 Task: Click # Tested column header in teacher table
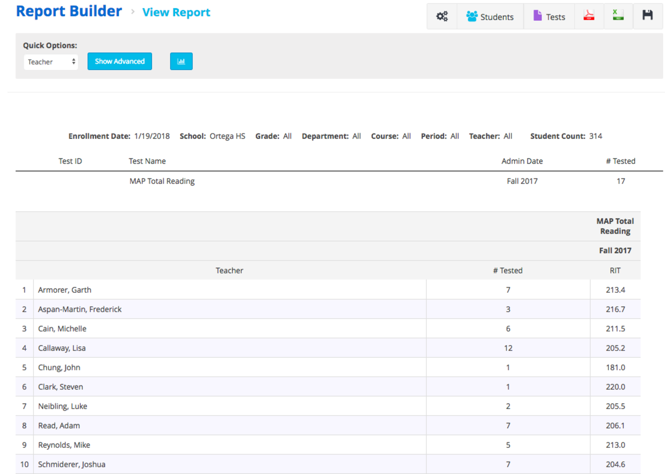coord(508,270)
